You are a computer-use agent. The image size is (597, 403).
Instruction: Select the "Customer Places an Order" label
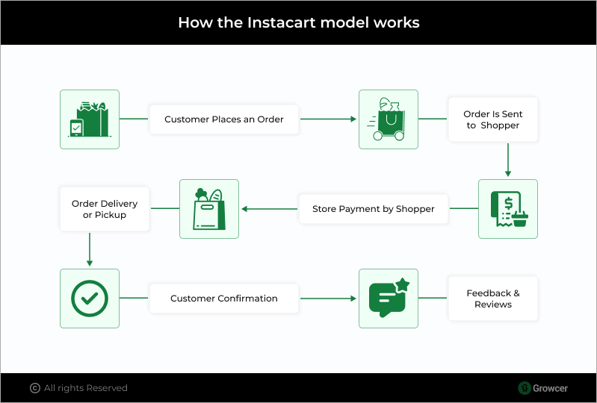click(224, 119)
